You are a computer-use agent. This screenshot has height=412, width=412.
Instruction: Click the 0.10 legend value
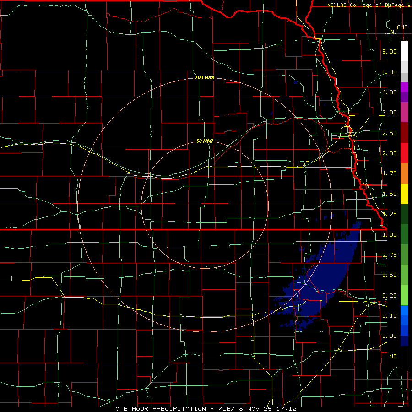(390, 316)
